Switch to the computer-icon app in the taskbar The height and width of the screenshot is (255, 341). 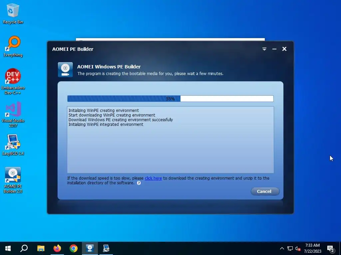pos(106,248)
